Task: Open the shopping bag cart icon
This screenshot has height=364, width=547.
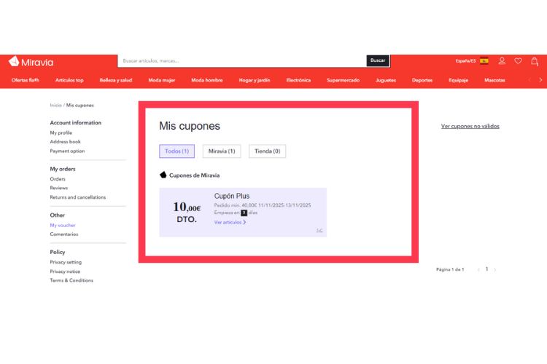Action: (x=534, y=61)
